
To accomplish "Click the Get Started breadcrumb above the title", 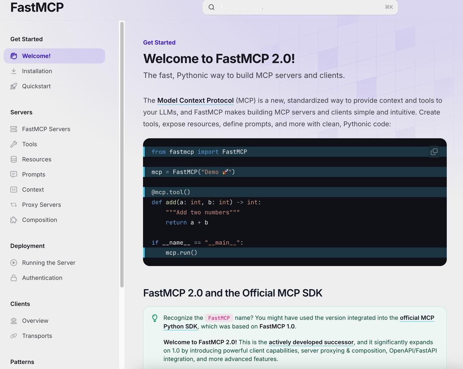I will point(159,43).
